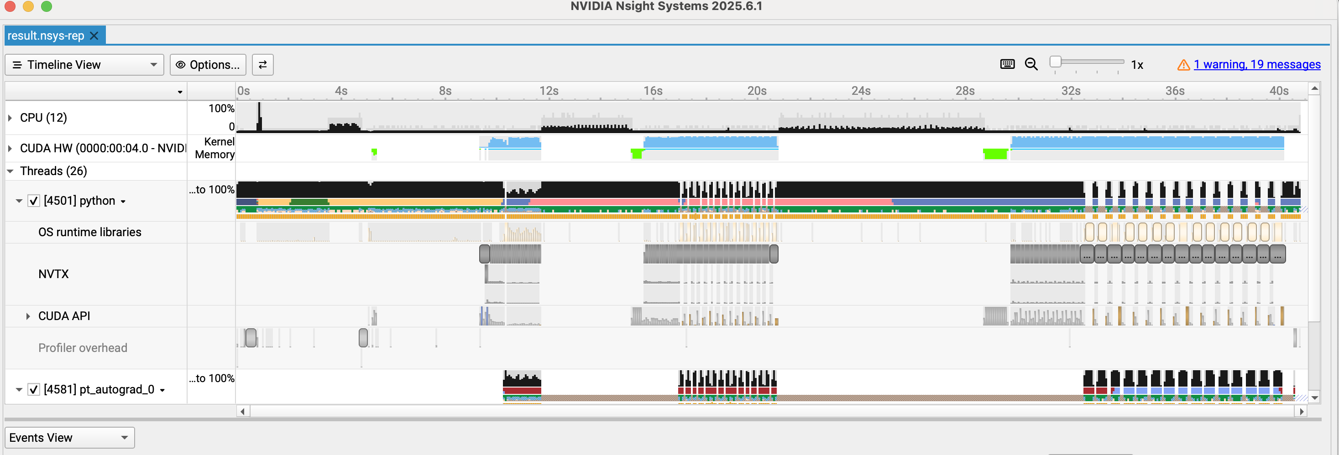The image size is (1339, 455).
Task: Collapse the Threads (26) group
Action: tap(10, 171)
